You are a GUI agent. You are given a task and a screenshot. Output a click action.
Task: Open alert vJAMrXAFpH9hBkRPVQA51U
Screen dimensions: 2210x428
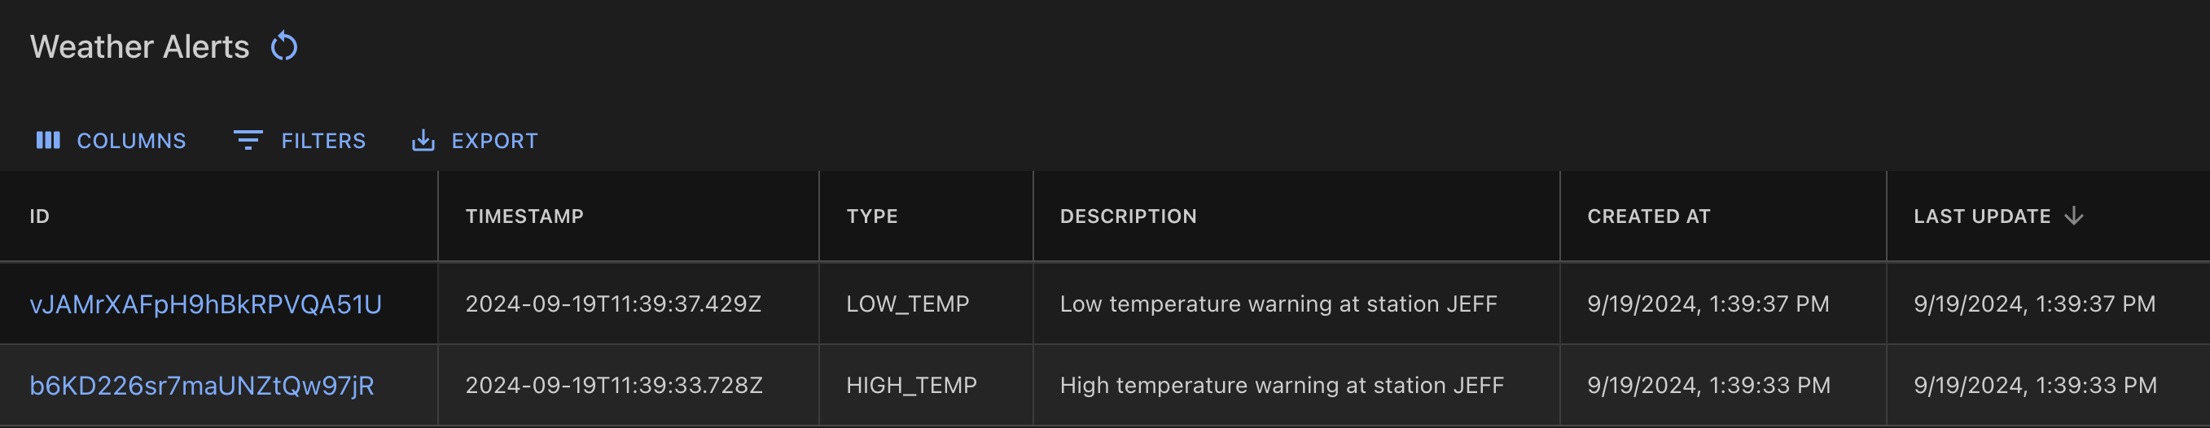tap(206, 304)
